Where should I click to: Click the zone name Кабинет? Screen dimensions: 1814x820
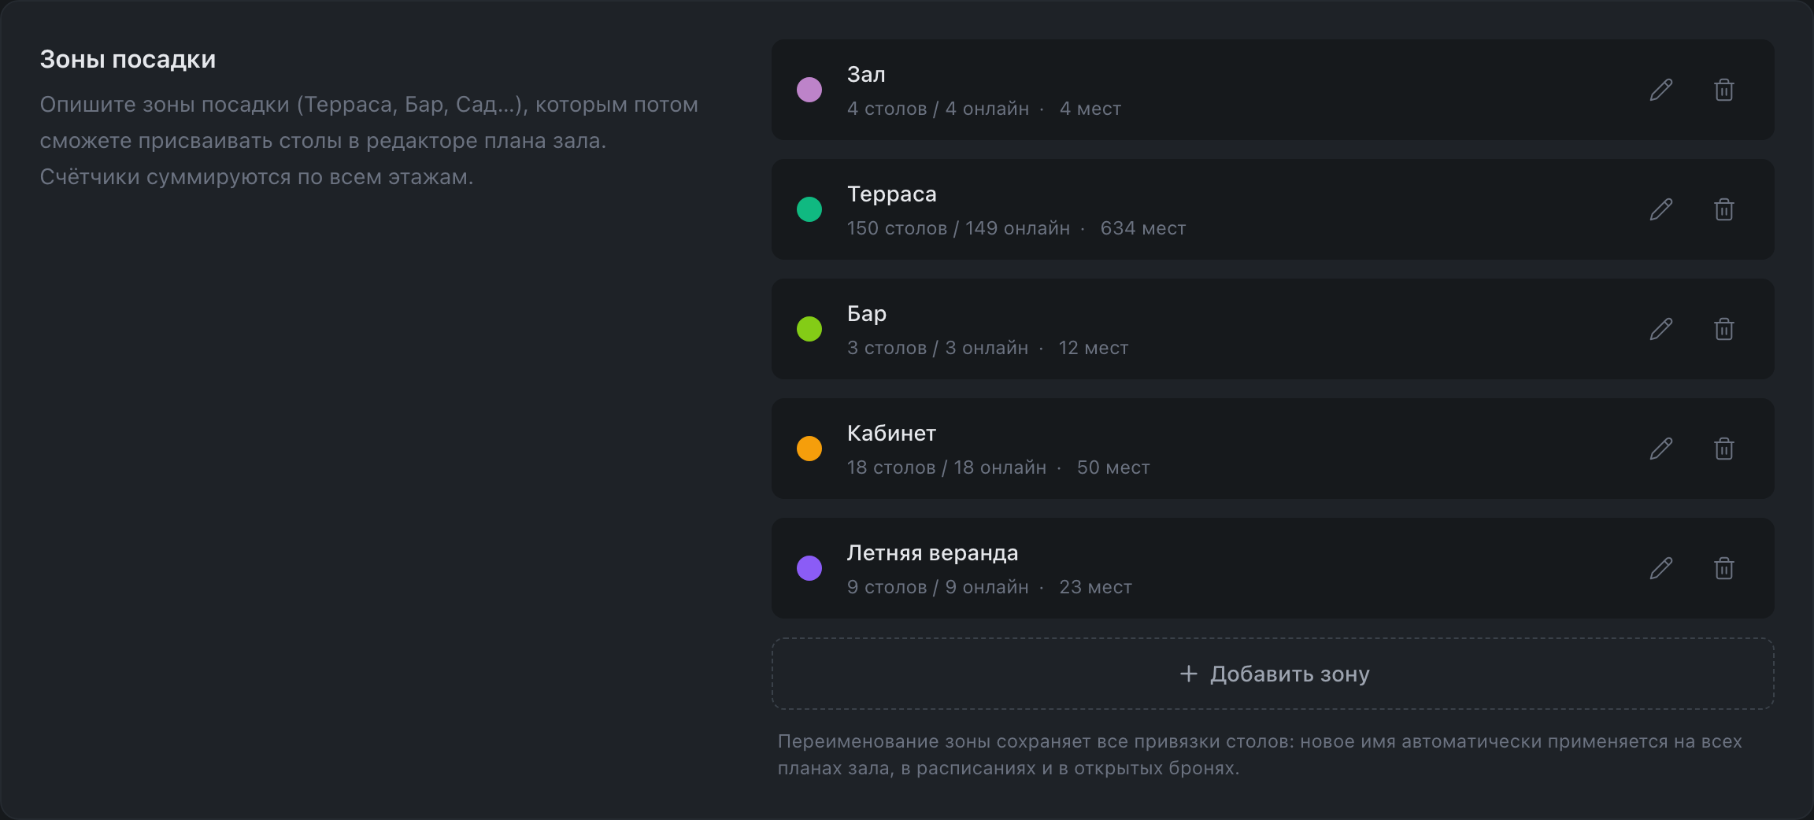point(891,434)
